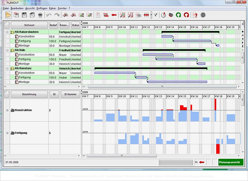The image size is (248, 181).
Task: Click the Resso... column header
Action: [x=64, y=25]
